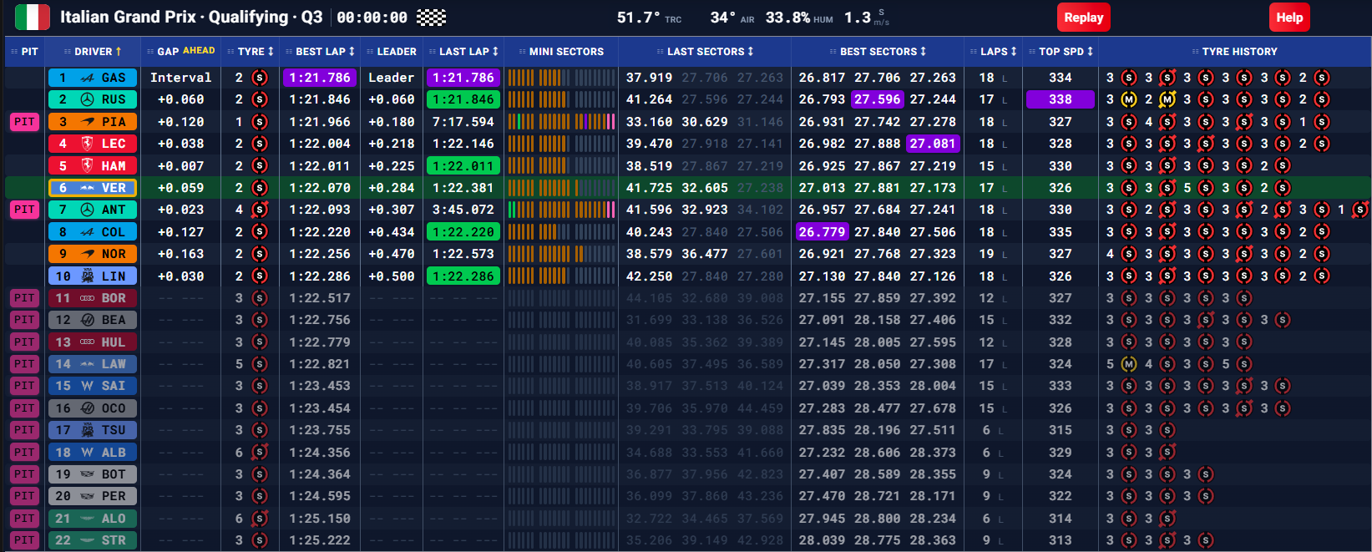
Task: Click the green 1:22.220 last lap cell
Action: tap(463, 232)
